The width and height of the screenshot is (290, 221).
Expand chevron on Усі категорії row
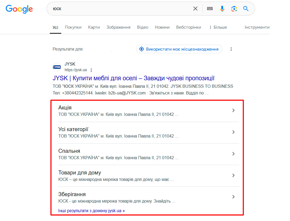click(233, 132)
